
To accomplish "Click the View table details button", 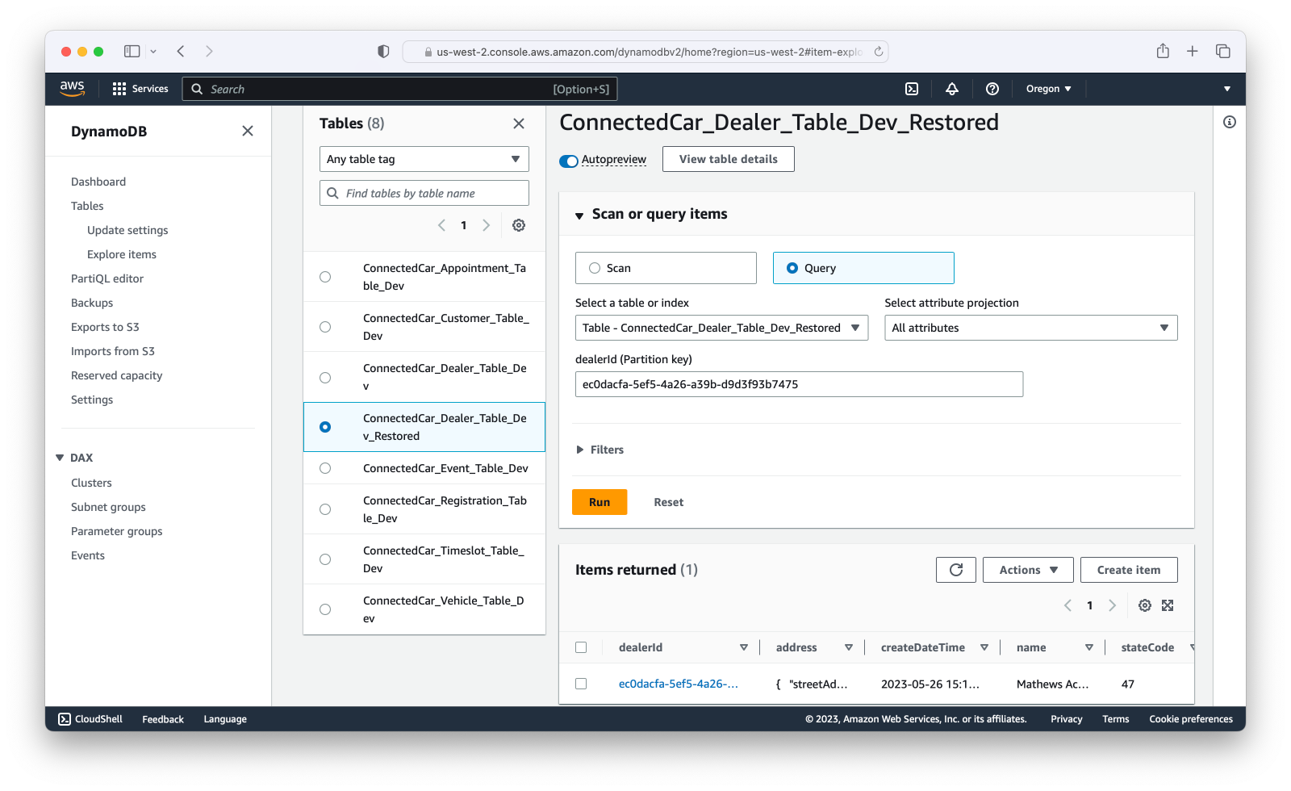I will click(729, 159).
